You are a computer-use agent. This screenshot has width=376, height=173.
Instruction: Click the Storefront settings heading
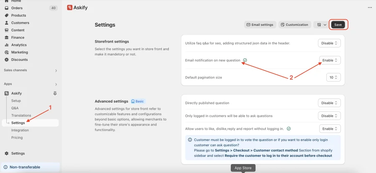(x=112, y=41)
